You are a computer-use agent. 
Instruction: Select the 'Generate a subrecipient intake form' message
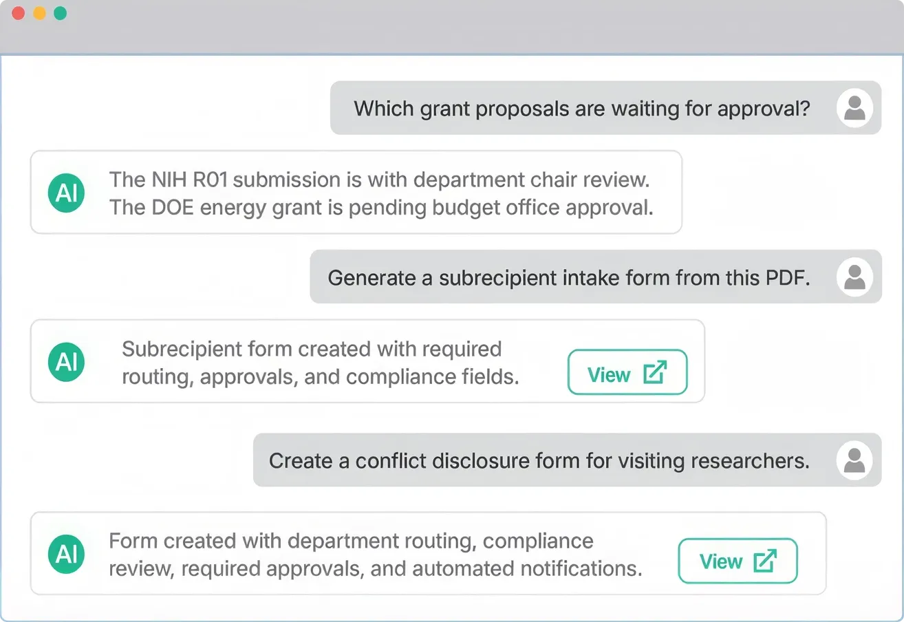click(x=596, y=277)
